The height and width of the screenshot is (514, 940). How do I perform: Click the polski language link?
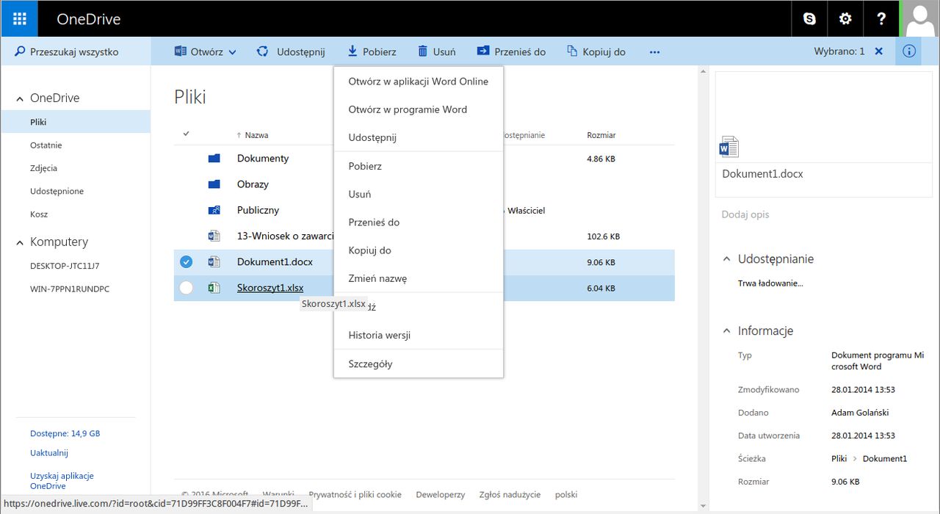point(566,495)
